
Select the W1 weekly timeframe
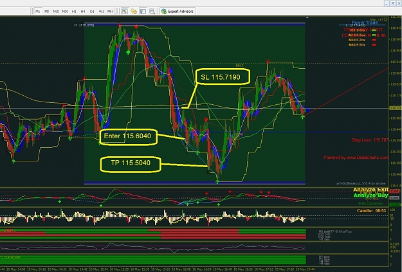(x=101, y=12)
